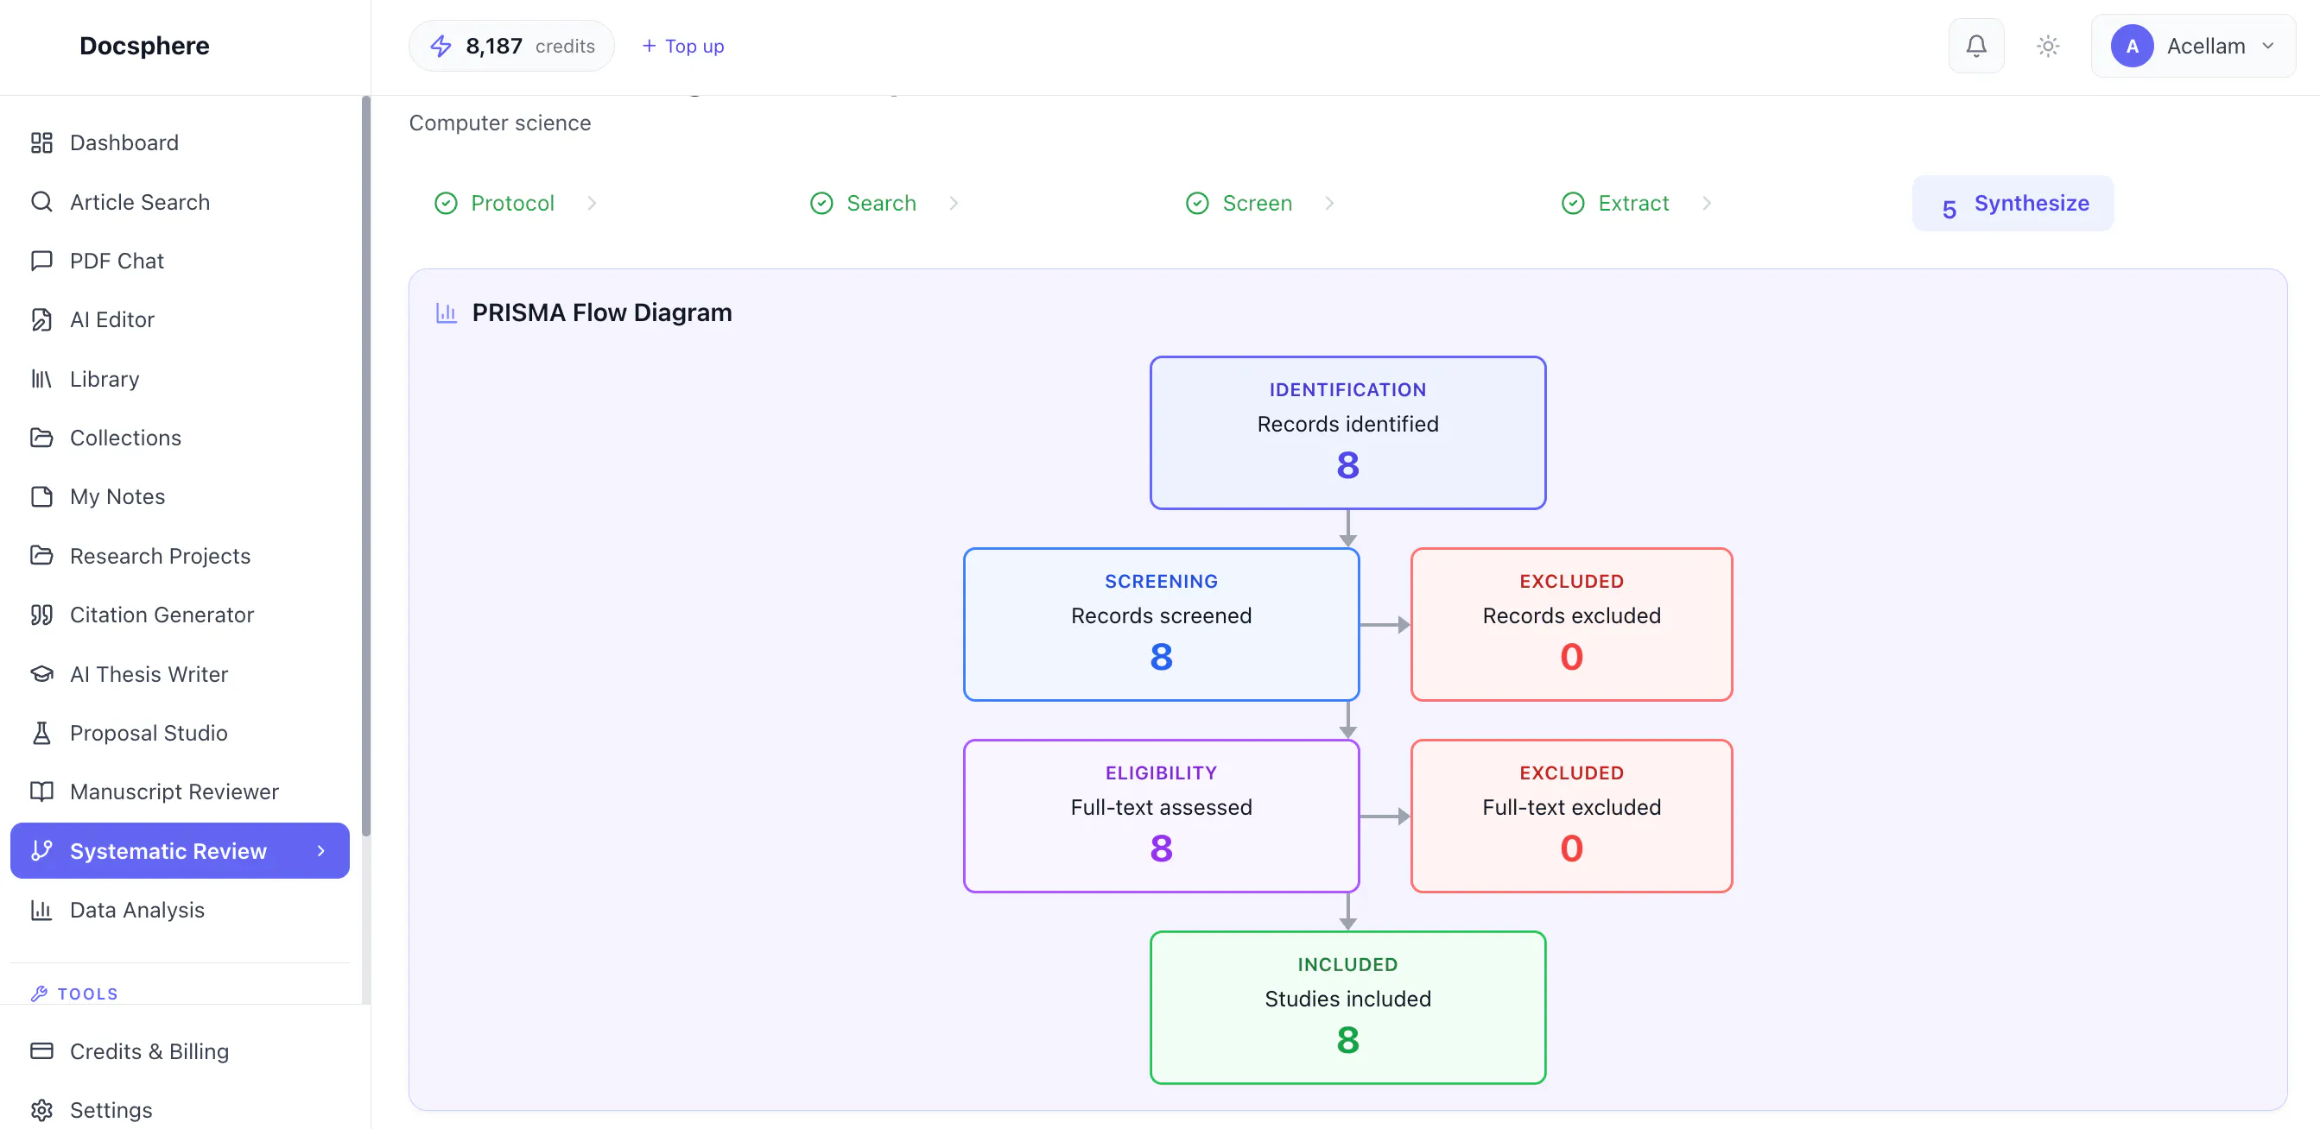This screenshot has height=1129, width=2320.
Task: Click the PDF Chat bubble icon
Action: pyautogui.click(x=41, y=261)
